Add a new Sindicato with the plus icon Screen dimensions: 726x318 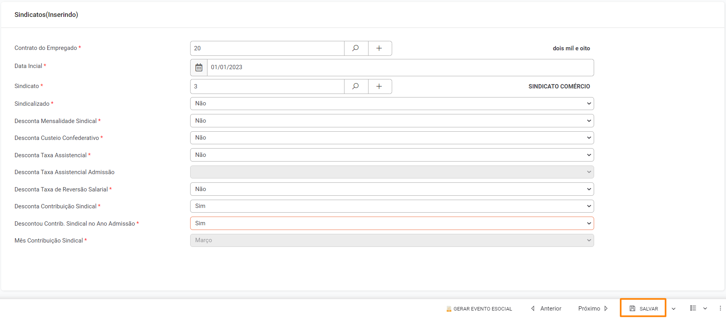tap(379, 86)
